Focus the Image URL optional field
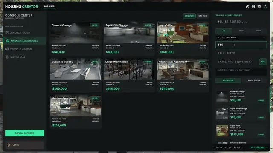 pos(237,62)
